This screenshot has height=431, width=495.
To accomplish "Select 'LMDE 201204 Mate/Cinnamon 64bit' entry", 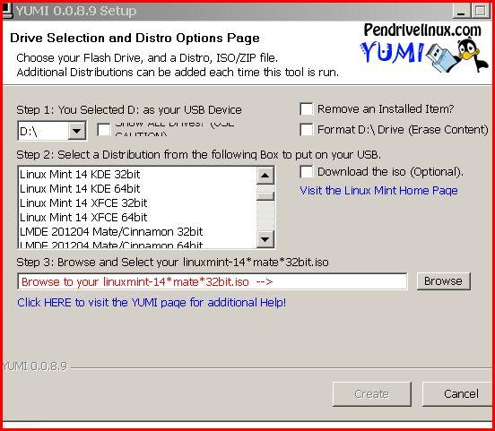I will tap(136, 245).
